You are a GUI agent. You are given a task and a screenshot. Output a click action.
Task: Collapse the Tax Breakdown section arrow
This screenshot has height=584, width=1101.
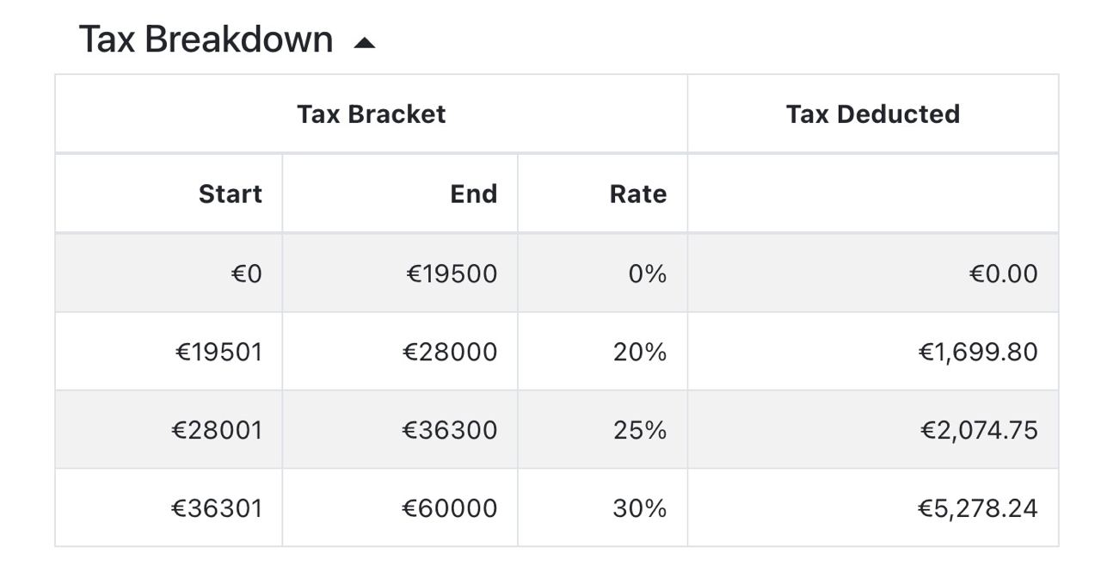(x=365, y=42)
